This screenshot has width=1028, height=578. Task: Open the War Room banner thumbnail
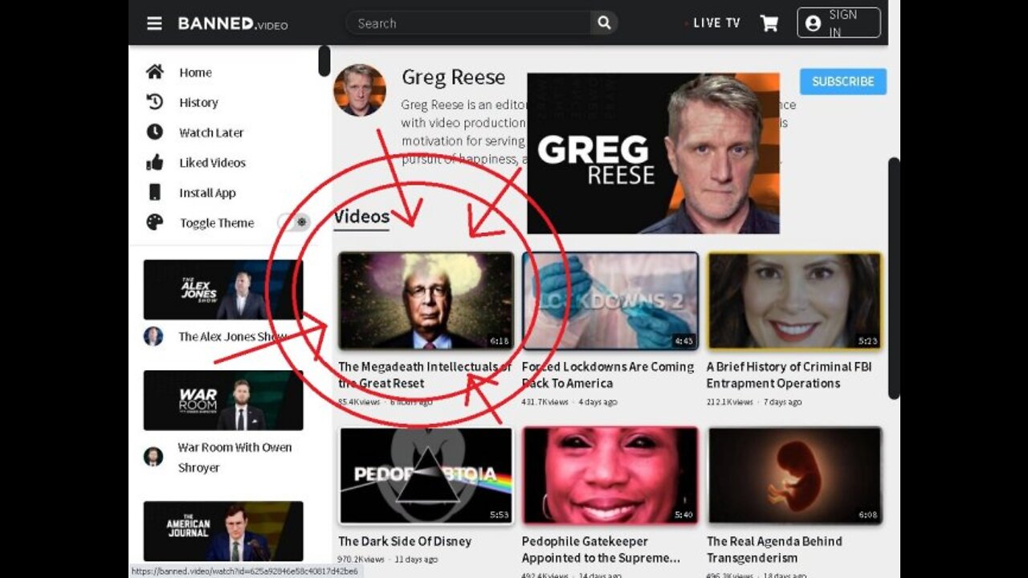point(223,401)
